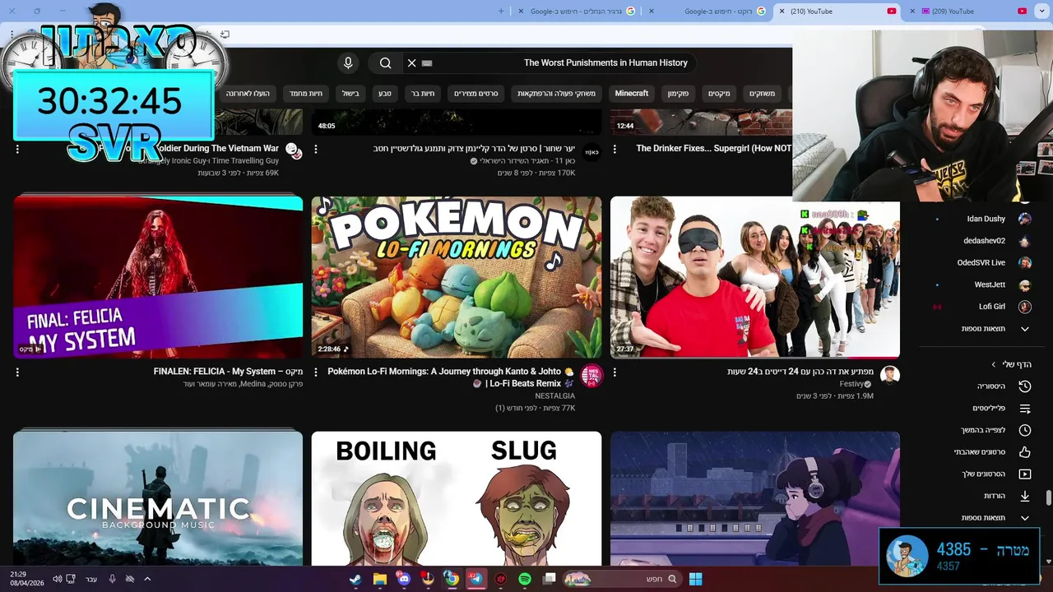Expand the הדף שלי section chevron

tap(994, 364)
